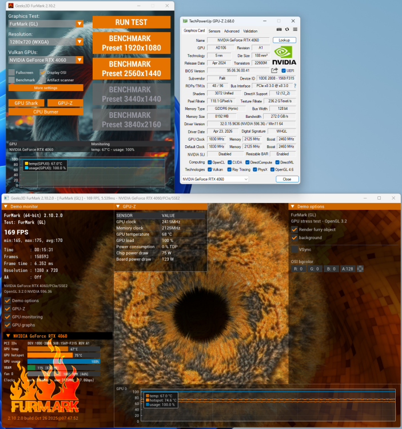Click the Close button in GPU-Z
The width and height of the screenshot is (402, 429).
287,179
